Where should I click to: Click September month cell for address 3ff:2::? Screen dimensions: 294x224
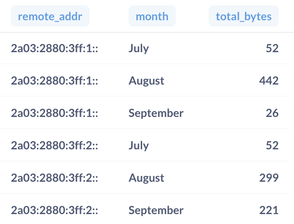[156, 210]
